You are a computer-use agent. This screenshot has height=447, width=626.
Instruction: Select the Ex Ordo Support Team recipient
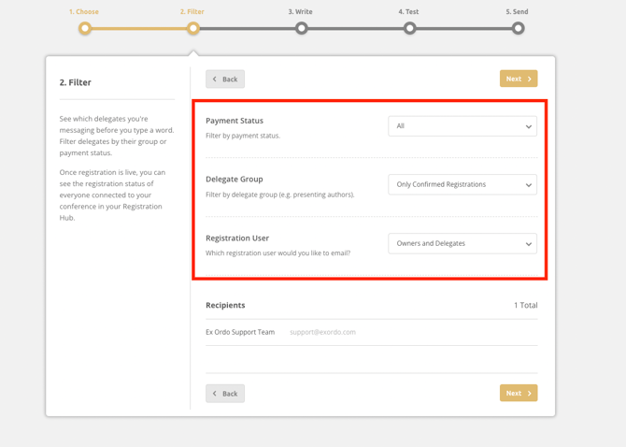pyautogui.click(x=240, y=332)
